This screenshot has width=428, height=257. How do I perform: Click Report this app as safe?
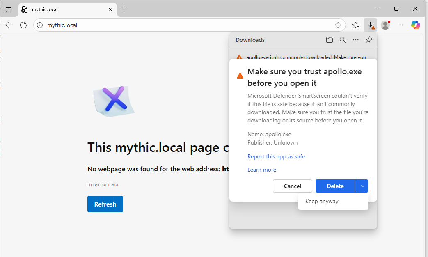[x=276, y=156]
